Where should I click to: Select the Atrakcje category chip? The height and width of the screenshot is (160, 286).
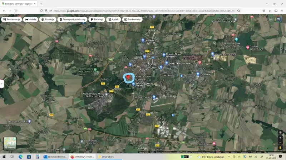[x=48, y=20]
